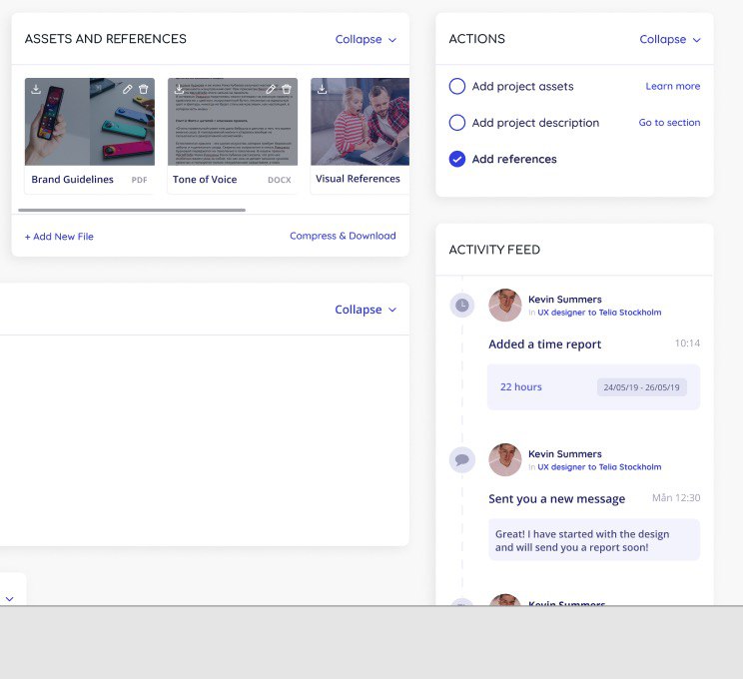Screen dimensions: 743x679
Task: Click Learn more for project assets
Action: (673, 86)
